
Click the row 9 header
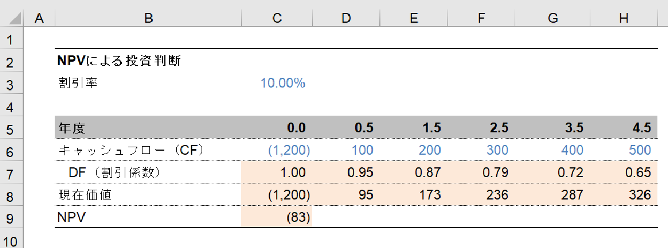[12, 217]
